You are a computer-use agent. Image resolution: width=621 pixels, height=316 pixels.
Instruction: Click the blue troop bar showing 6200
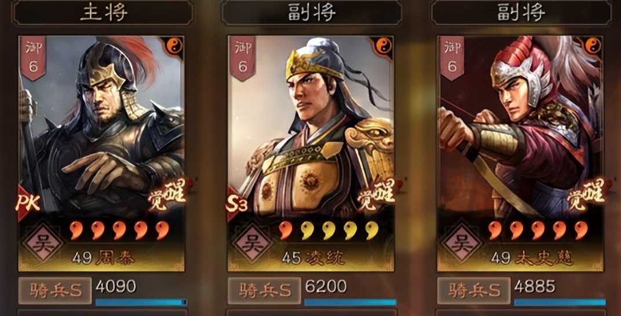pyautogui.click(x=350, y=303)
